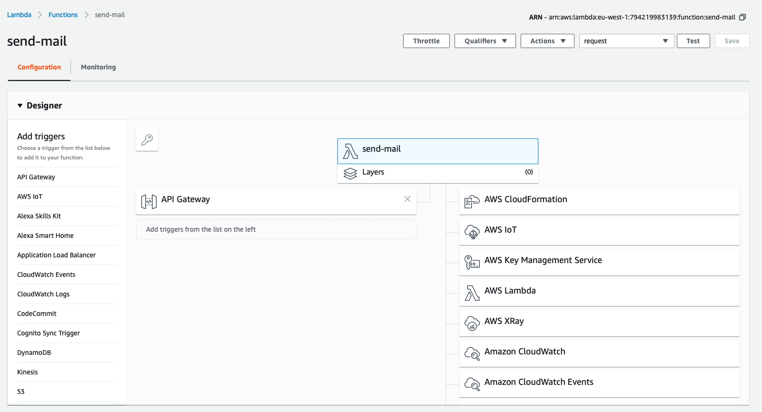Open the permissions key icon
The height and width of the screenshot is (412, 762).
[147, 140]
